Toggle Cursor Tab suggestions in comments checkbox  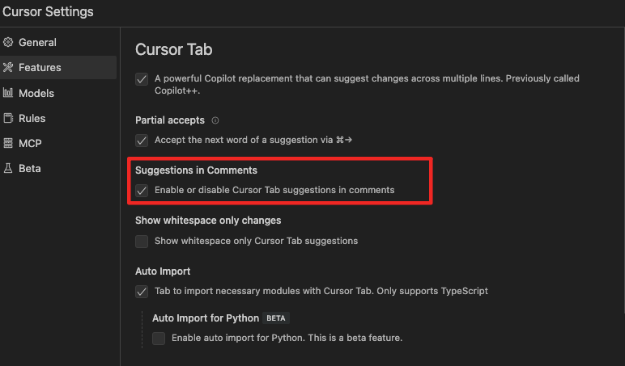click(142, 191)
